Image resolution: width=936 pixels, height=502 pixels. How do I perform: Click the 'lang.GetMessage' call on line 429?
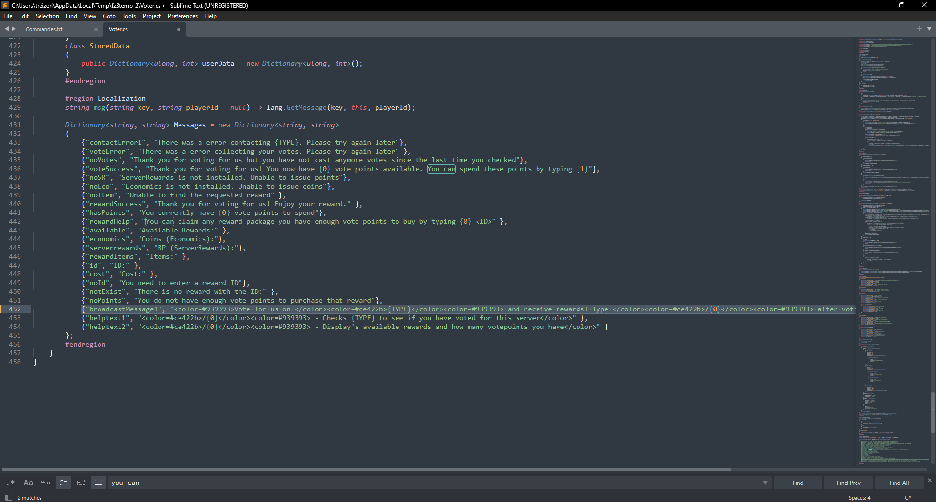[x=297, y=107]
